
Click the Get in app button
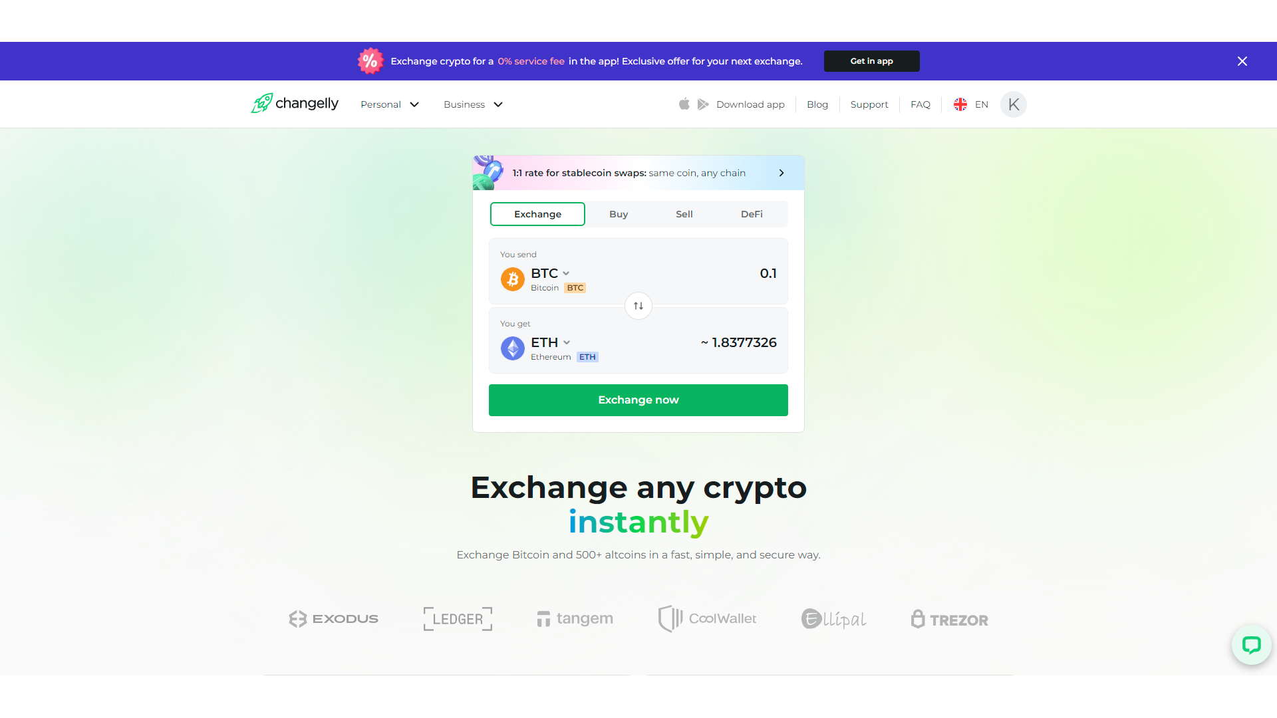(872, 60)
